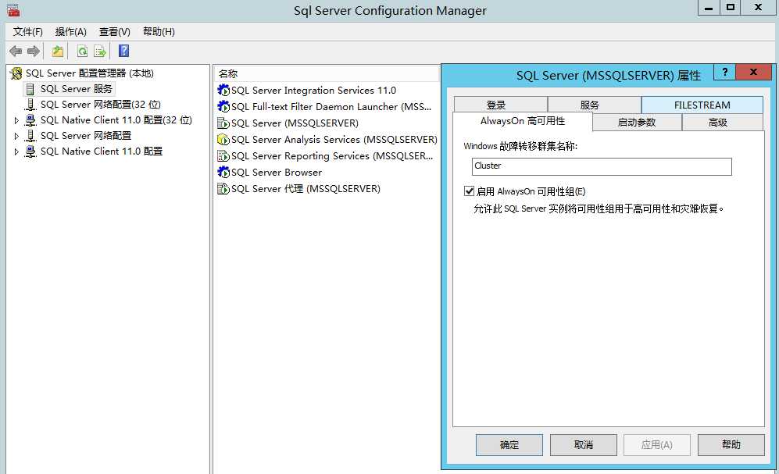Click the ? help button in properties dialog
779x474 pixels.
tap(725, 72)
